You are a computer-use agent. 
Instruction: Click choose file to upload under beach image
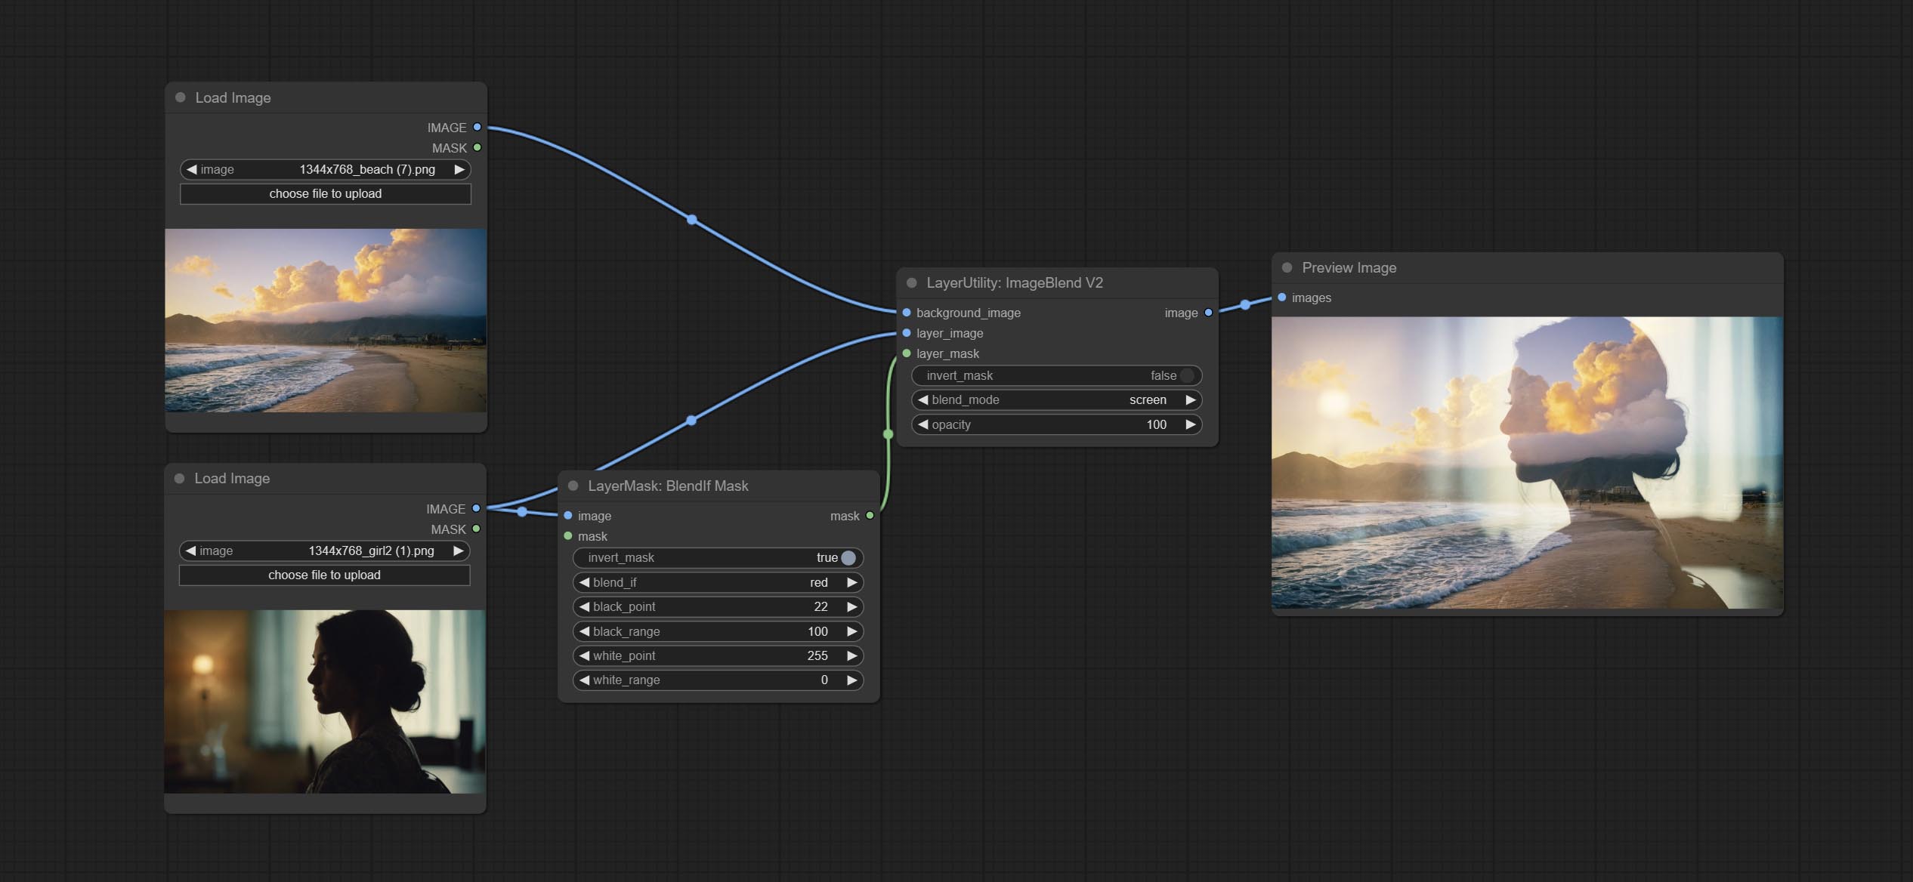(x=325, y=194)
